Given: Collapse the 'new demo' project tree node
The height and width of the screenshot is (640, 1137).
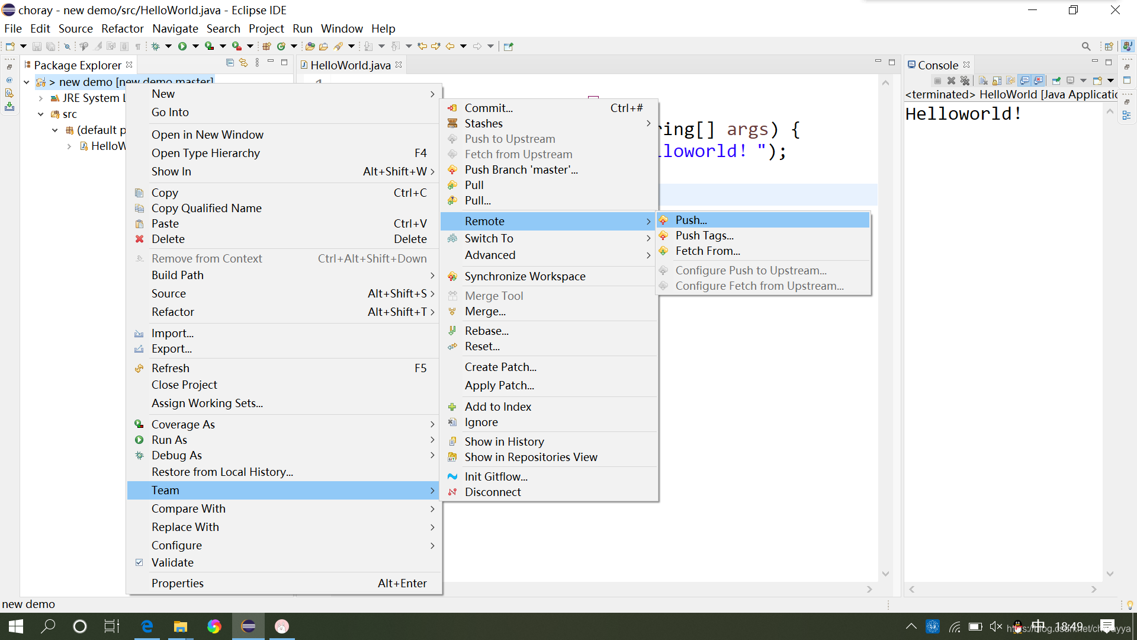Looking at the screenshot, I should coord(26,82).
